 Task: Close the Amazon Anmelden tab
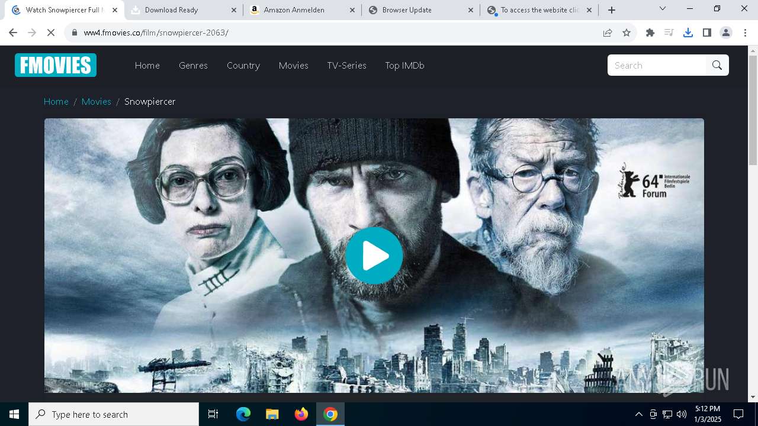(352, 10)
